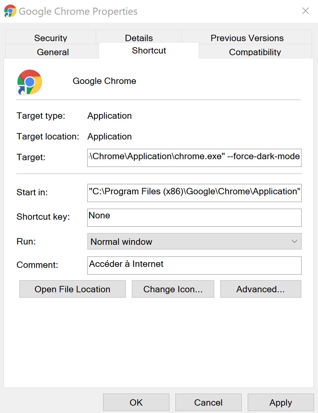Close the Google Chrome Properties dialog
Viewport: 318px width, 413px height.
coord(305,11)
